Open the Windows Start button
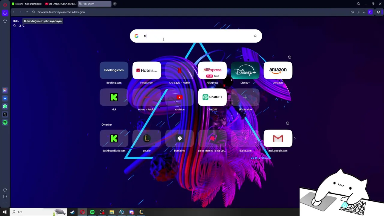The height and width of the screenshot is (216, 384). tap(5, 212)
